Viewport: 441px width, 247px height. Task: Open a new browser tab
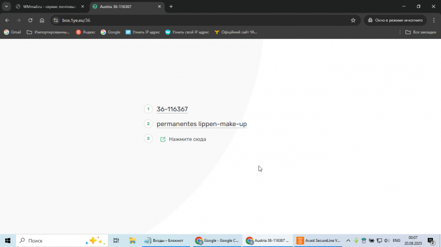click(x=171, y=6)
